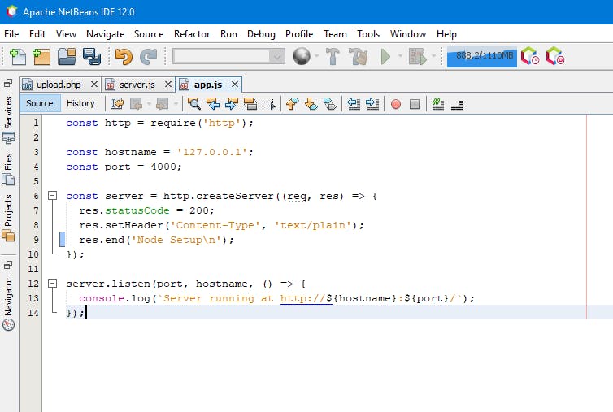Viewport: 613px width, 412px height.
Task: Open the Refactor menu
Action: coord(191,34)
